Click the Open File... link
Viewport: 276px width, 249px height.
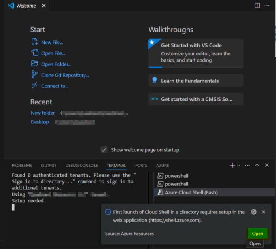(x=53, y=53)
